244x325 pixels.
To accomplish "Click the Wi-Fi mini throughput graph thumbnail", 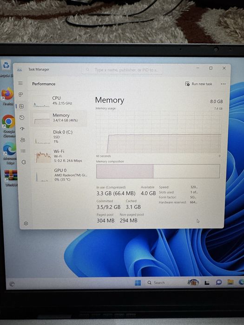I will tap(43, 156).
